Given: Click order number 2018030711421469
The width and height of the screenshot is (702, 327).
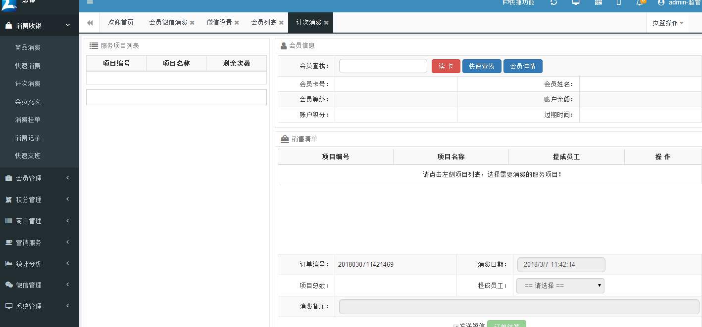Looking at the screenshot, I should [366, 265].
